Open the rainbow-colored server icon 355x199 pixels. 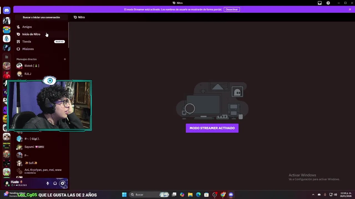(7, 30)
